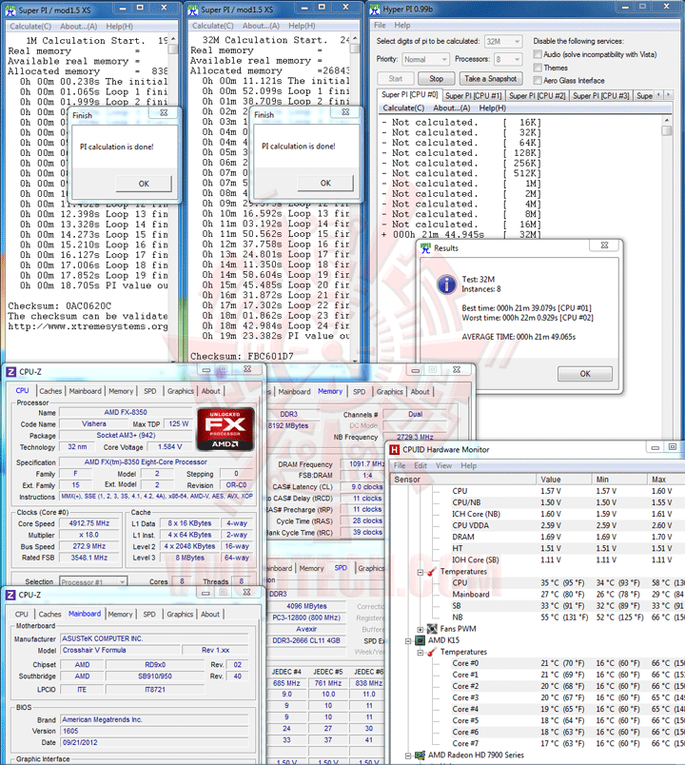
Task: Open SPD tab in Mainboard CPU-Z window
Action: [149, 615]
